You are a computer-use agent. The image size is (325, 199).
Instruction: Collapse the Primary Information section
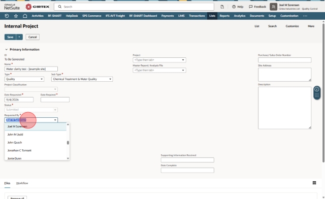tap(7, 49)
